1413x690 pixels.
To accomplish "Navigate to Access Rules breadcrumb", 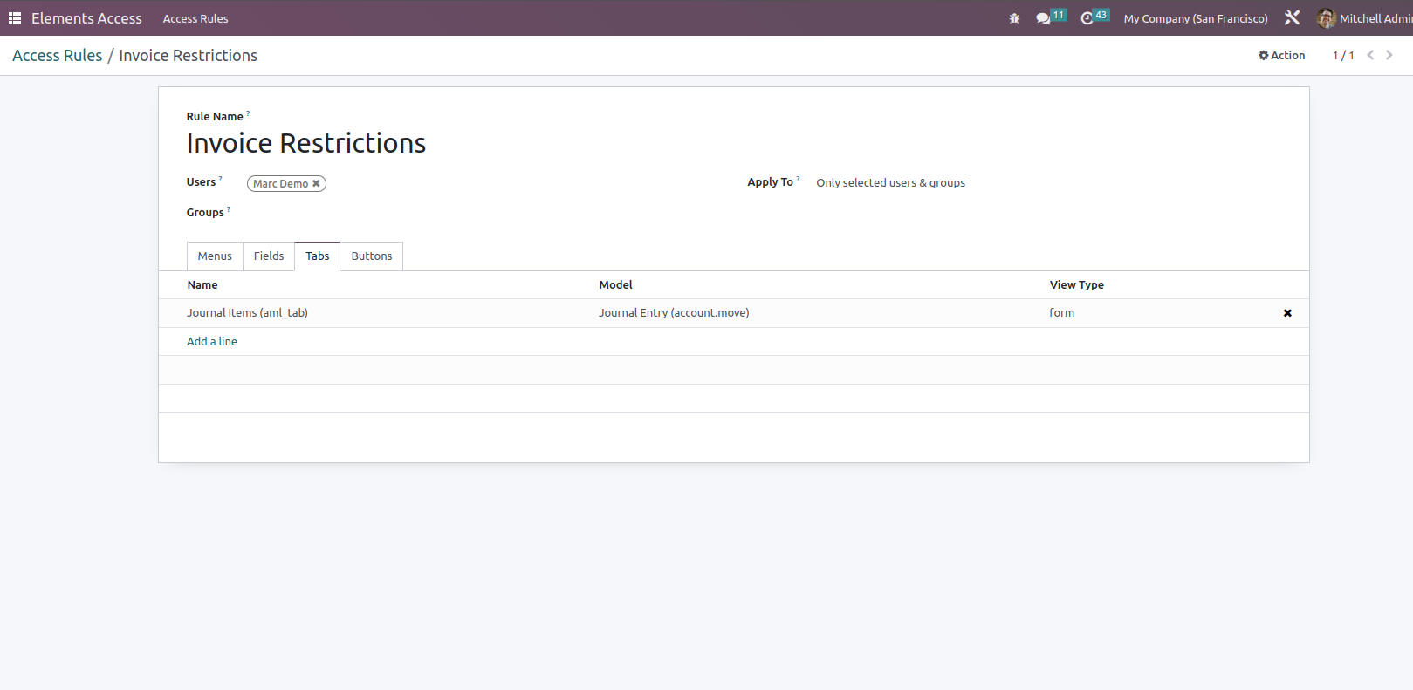I will coord(57,56).
